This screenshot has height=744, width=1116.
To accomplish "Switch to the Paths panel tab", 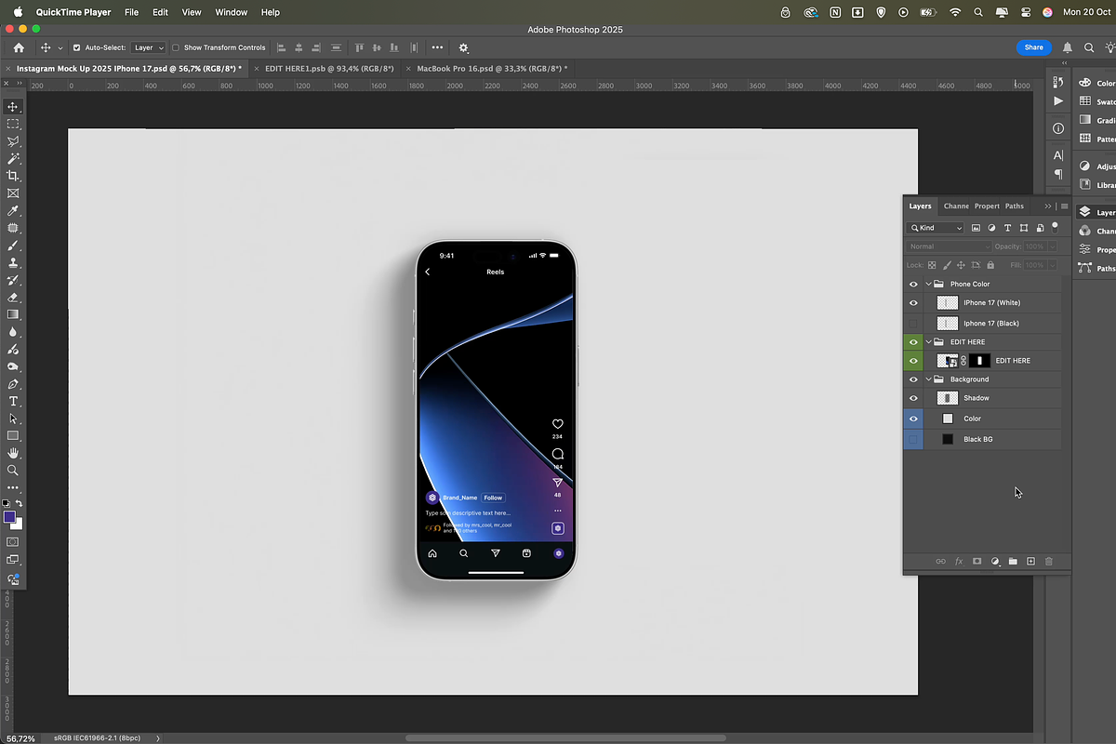I will [x=1015, y=206].
